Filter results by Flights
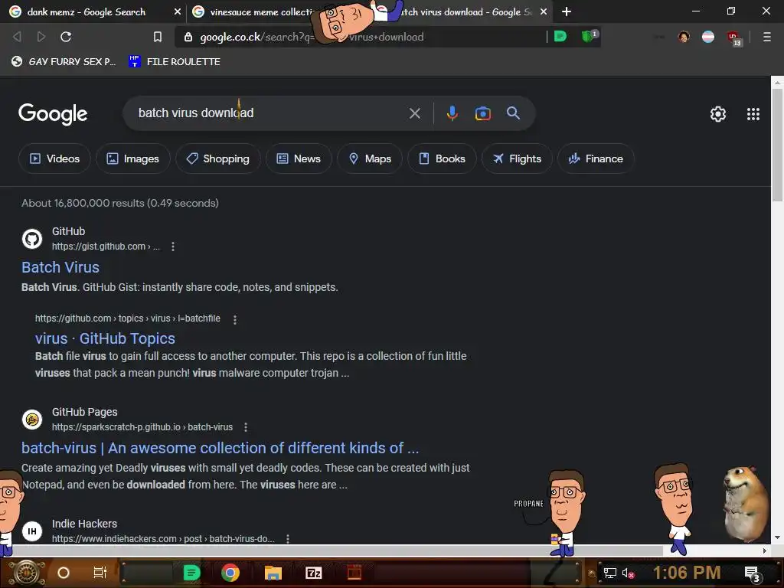This screenshot has height=588, width=784. click(517, 158)
